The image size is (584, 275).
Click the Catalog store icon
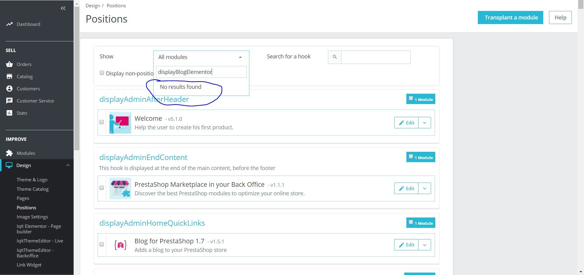9,76
